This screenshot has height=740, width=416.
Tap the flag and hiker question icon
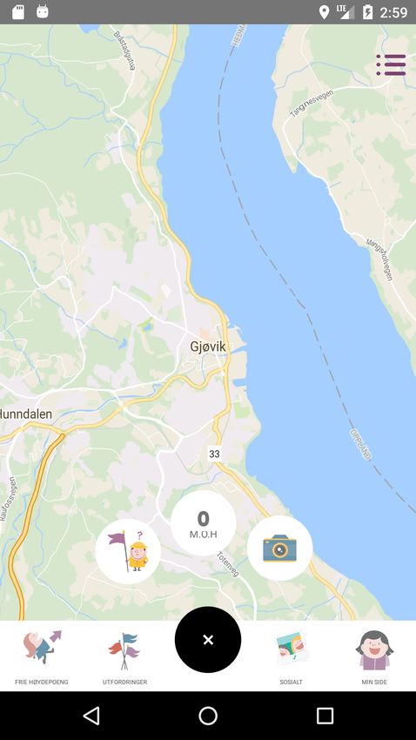[128, 551]
